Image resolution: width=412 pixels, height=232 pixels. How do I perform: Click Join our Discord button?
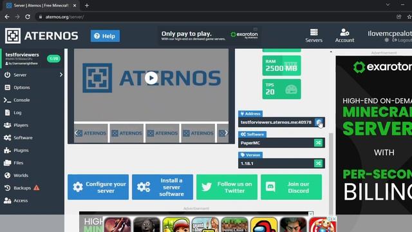(291, 187)
